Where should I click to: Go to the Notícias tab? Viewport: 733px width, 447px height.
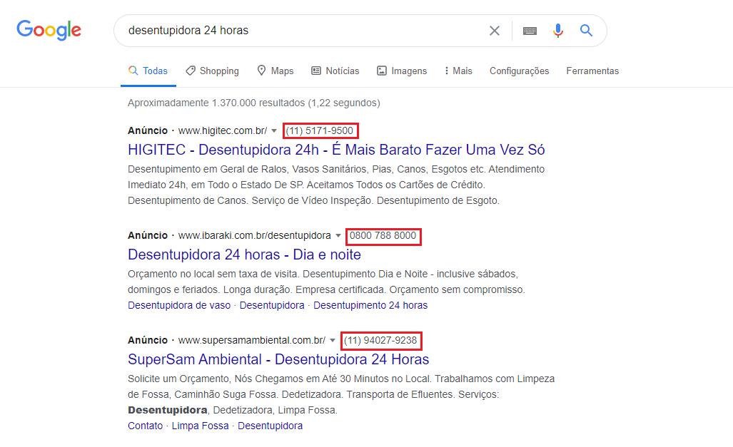(x=335, y=71)
